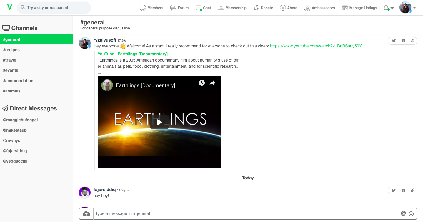
Task: Share ryzalyusoff's message on Twitter
Action: pyautogui.click(x=394, y=41)
